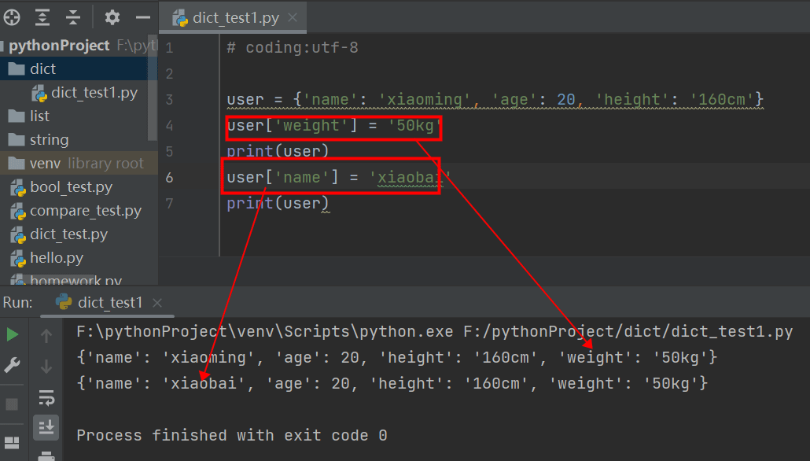Open hello.py from project tree
Screen dimensions: 810x461
point(56,258)
